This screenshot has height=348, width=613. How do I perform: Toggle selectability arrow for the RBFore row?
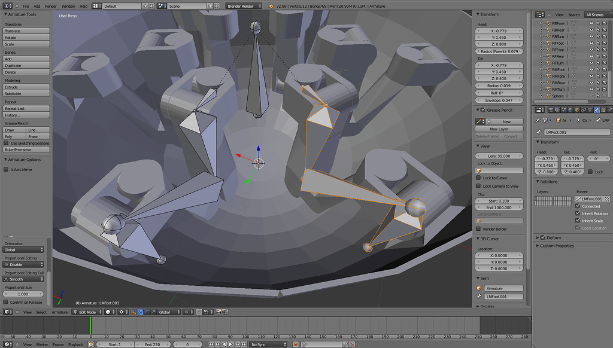click(x=598, y=23)
